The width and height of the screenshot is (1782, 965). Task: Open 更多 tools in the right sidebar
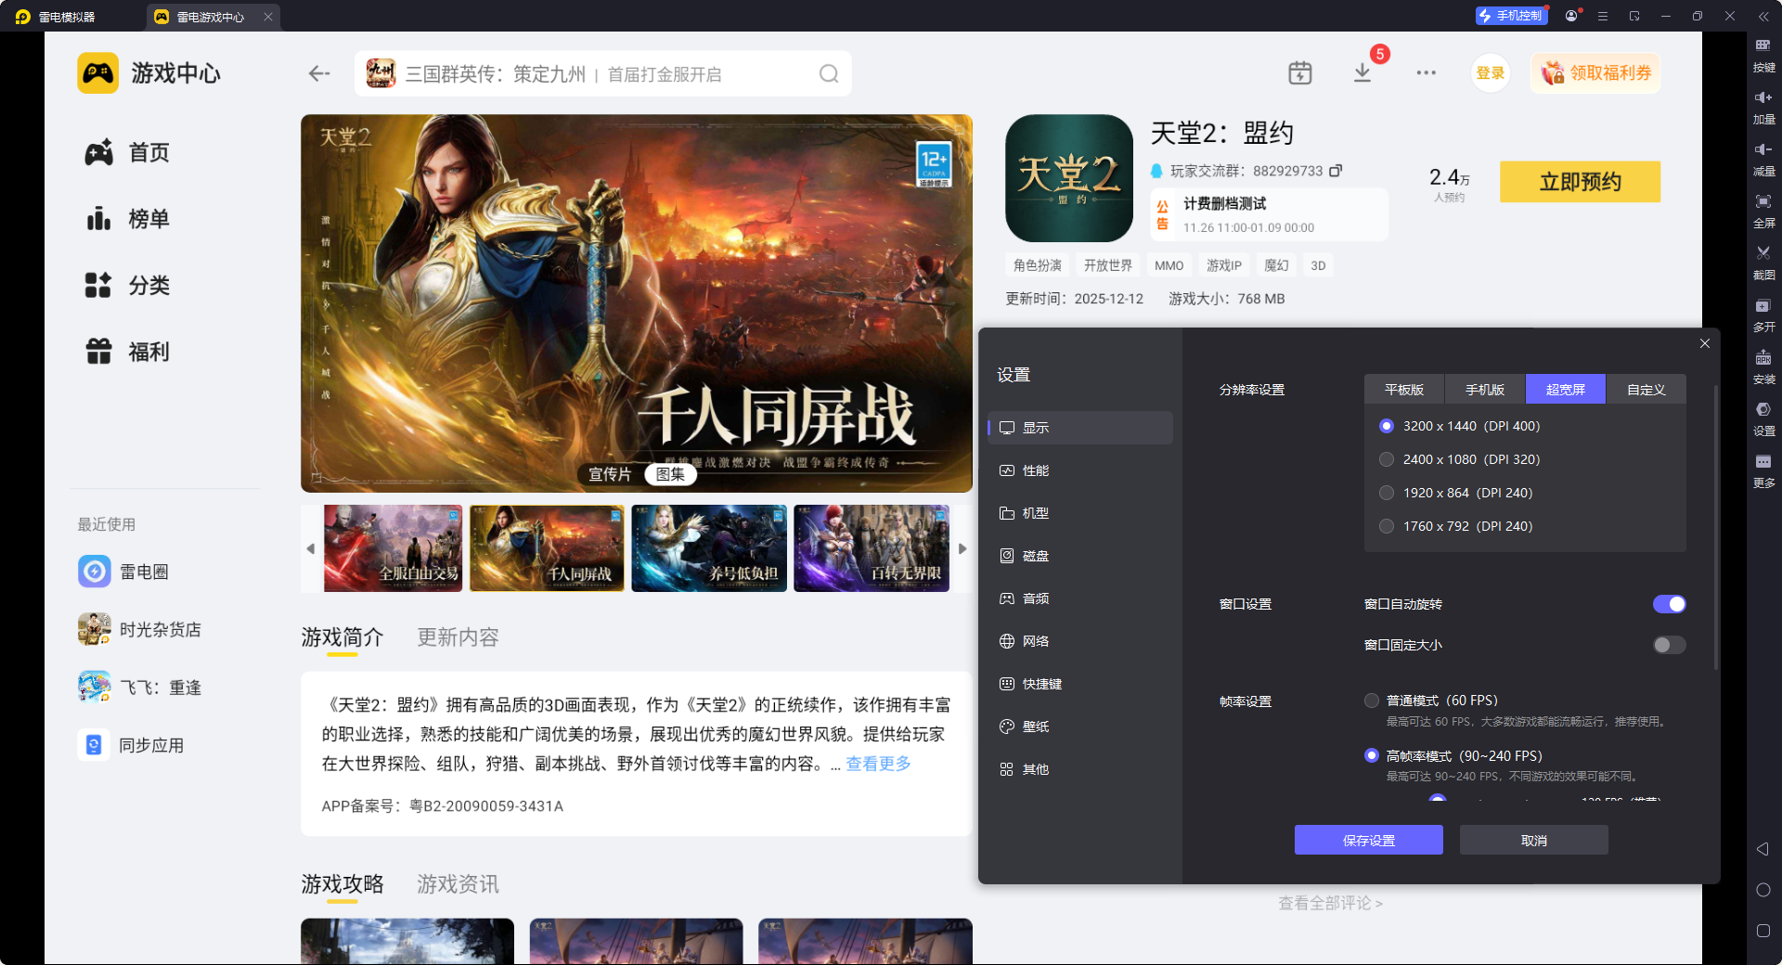click(x=1763, y=470)
